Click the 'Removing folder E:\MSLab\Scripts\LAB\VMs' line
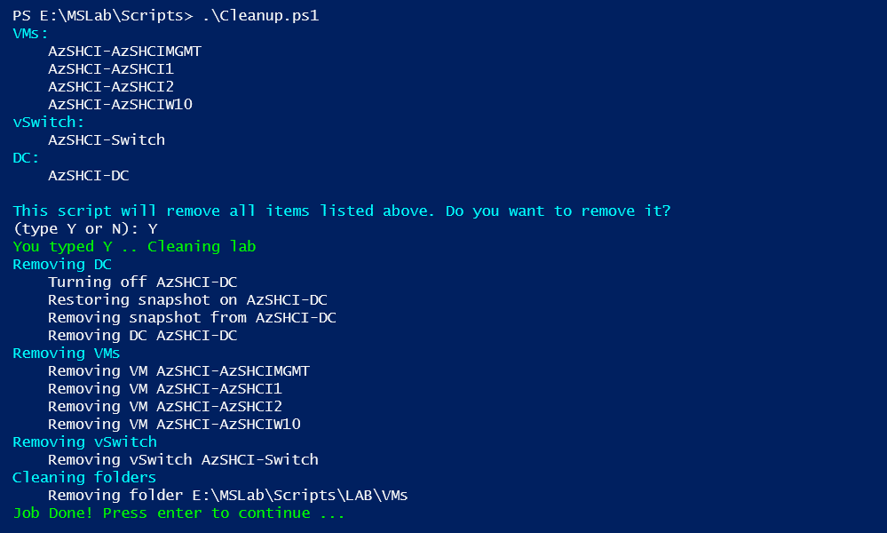The height and width of the screenshot is (533, 887). [x=228, y=495]
